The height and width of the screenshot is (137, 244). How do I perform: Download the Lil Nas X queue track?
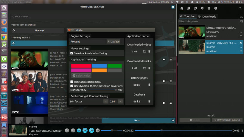click(241, 36)
